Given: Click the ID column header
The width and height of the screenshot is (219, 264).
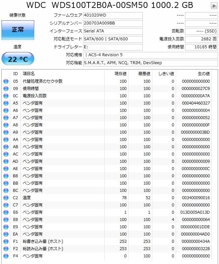Looking at the screenshot, I should pyautogui.click(x=15, y=74).
